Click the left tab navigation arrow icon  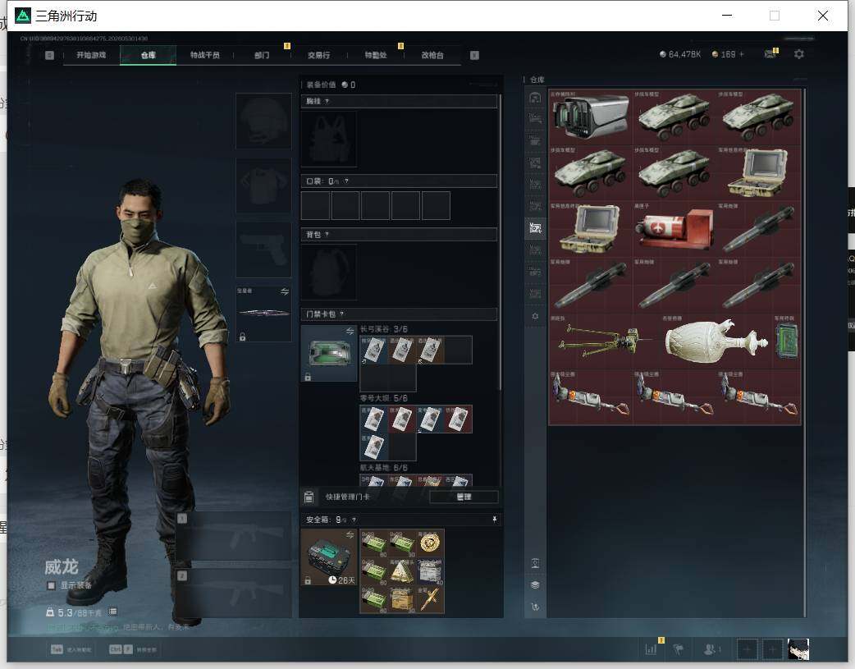tap(49, 55)
